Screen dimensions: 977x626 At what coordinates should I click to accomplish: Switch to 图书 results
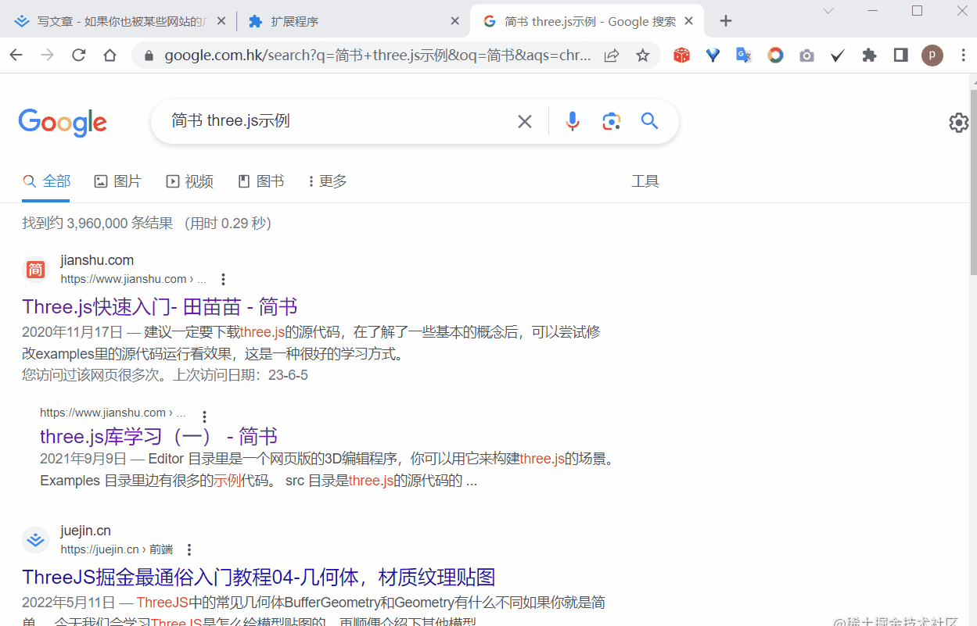[261, 181]
